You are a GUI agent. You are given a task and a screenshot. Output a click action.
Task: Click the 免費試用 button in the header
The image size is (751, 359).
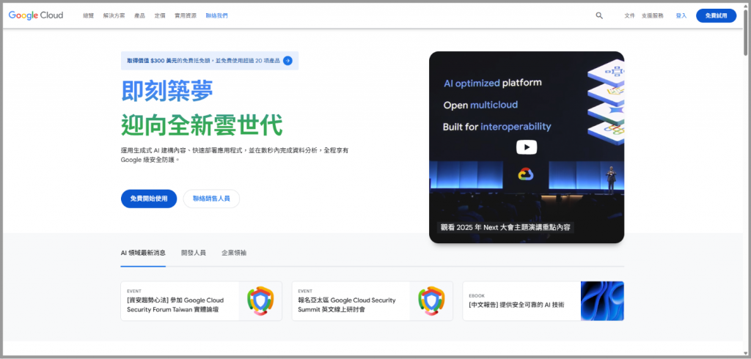point(716,16)
